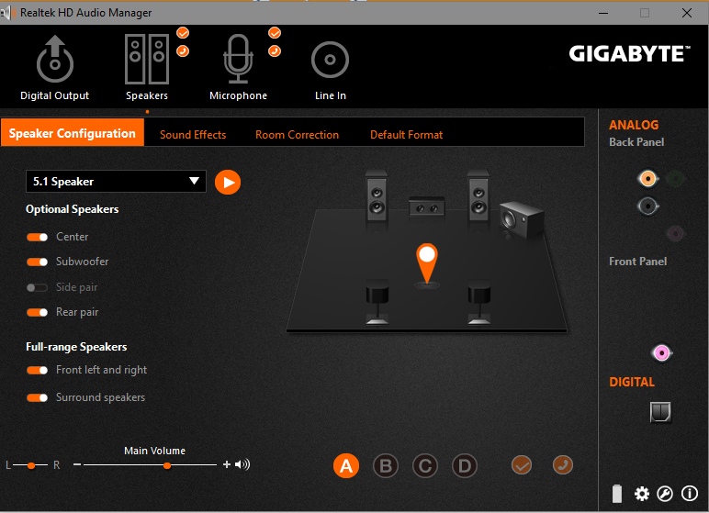Open the wrench tool icon

tap(665, 494)
